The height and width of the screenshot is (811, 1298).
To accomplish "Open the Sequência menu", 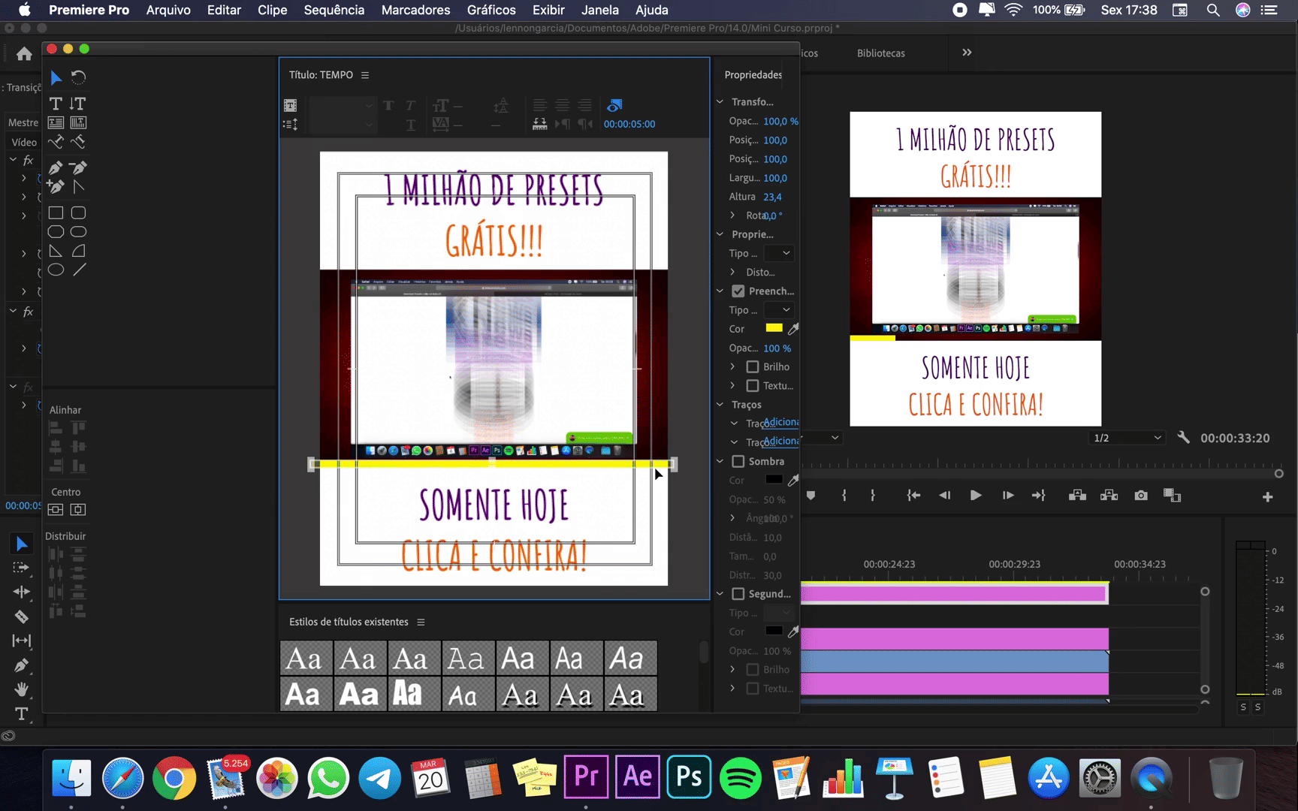I will pos(334,10).
